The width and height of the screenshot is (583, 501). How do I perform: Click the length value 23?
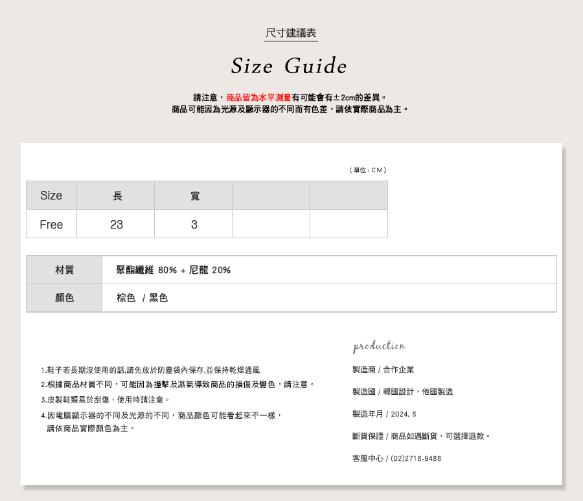(117, 225)
